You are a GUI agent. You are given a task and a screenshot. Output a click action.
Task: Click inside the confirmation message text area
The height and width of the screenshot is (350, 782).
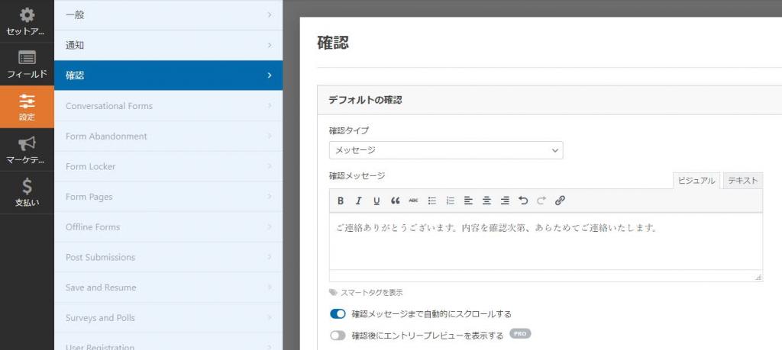545,242
